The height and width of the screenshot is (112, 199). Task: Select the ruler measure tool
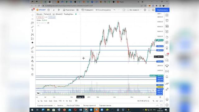[32, 48]
